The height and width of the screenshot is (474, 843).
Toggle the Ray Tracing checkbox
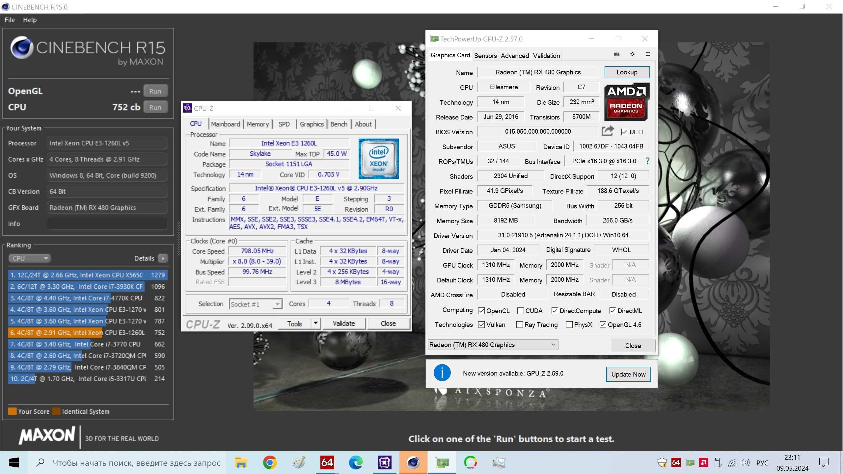(520, 325)
